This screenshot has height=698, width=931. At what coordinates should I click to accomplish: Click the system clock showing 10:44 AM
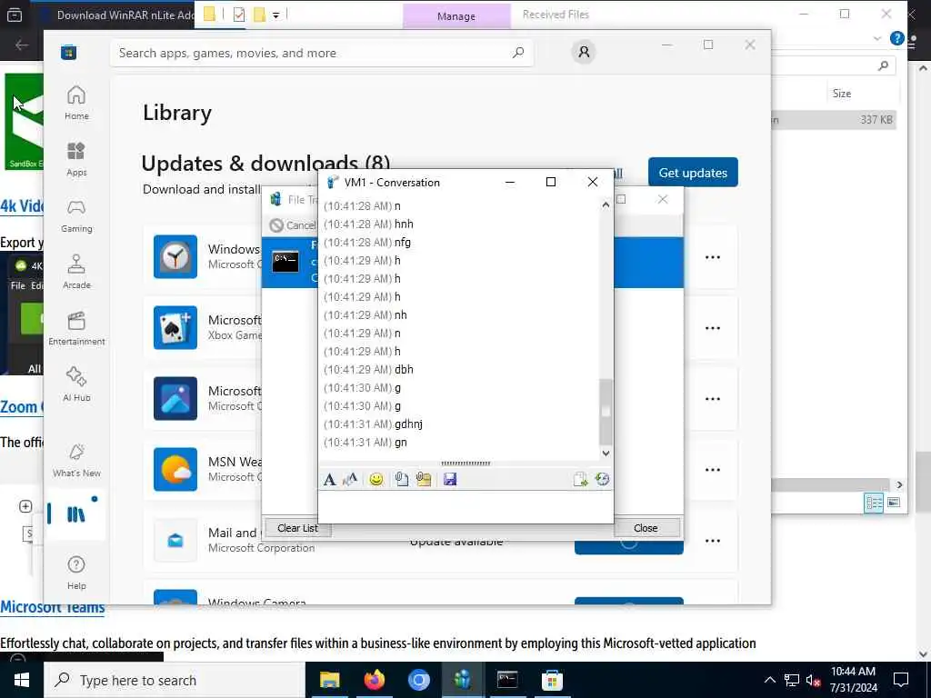(853, 680)
